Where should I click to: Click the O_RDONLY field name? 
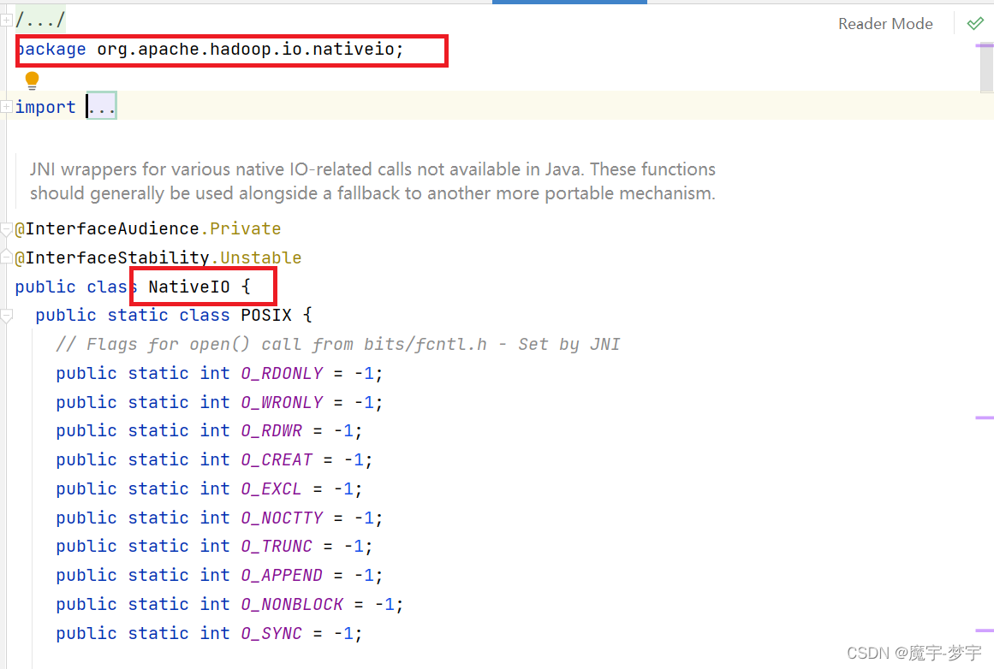click(x=282, y=373)
